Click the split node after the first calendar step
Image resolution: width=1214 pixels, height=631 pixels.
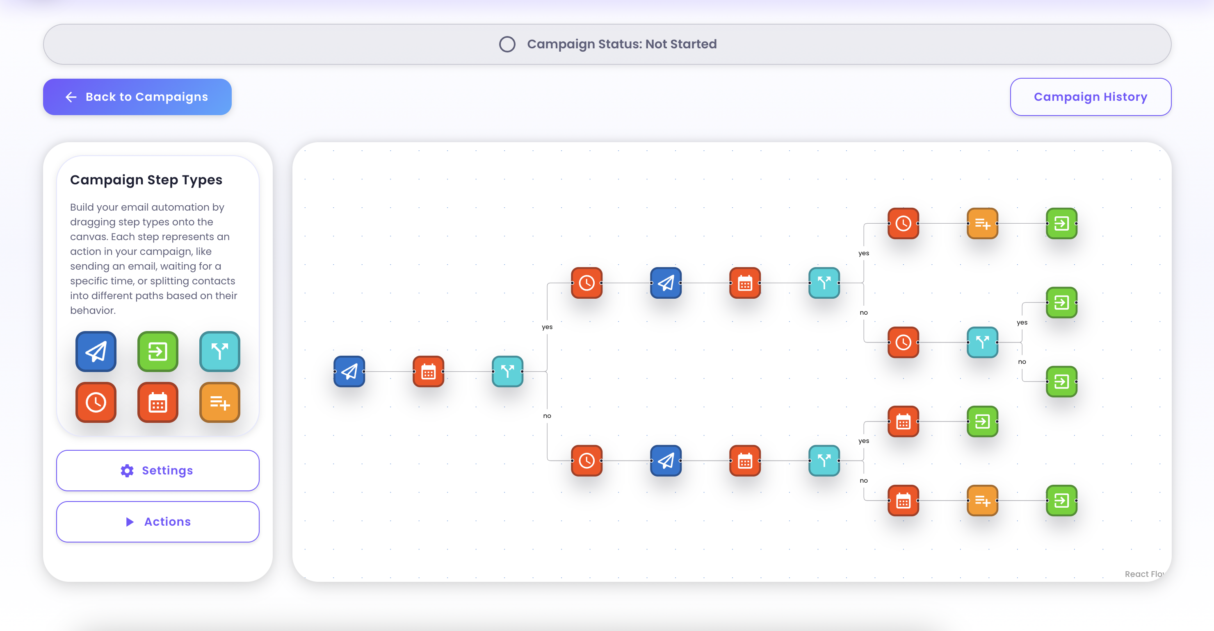point(508,372)
